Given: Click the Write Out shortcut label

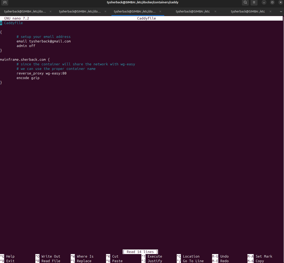Looking at the screenshot, I should coord(51,256).
